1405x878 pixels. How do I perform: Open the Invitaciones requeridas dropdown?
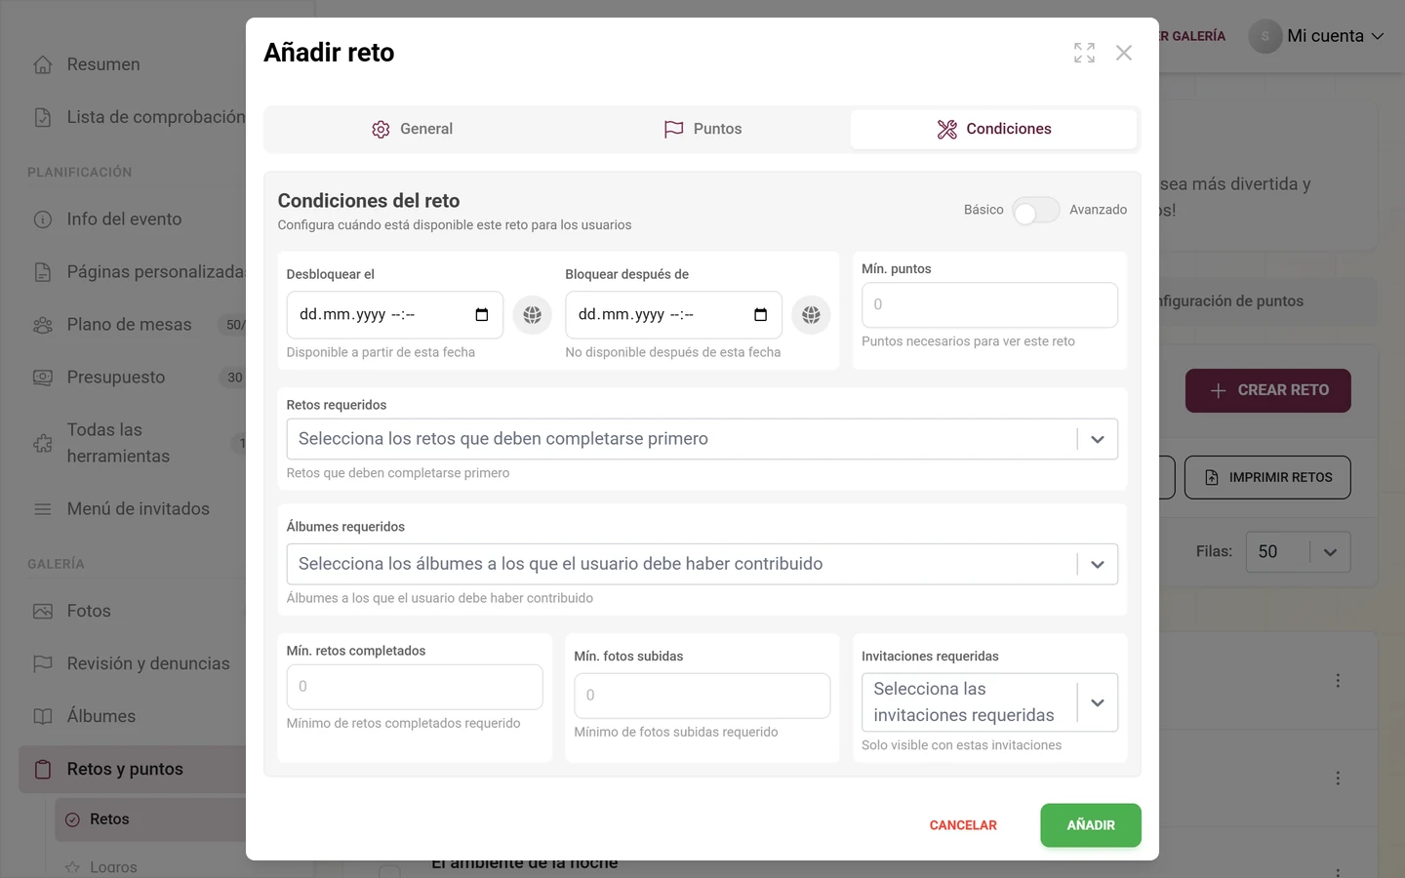(x=989, y=702)
